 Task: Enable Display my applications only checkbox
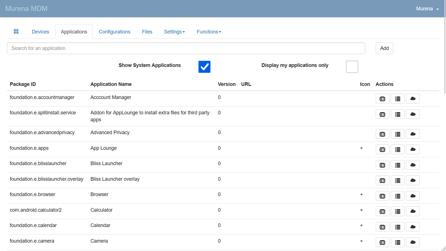[x=352, y=67]
